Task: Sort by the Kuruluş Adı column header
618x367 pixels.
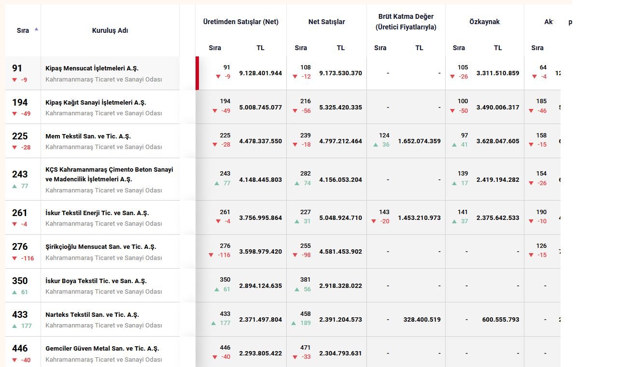Action: click(110, 30)
